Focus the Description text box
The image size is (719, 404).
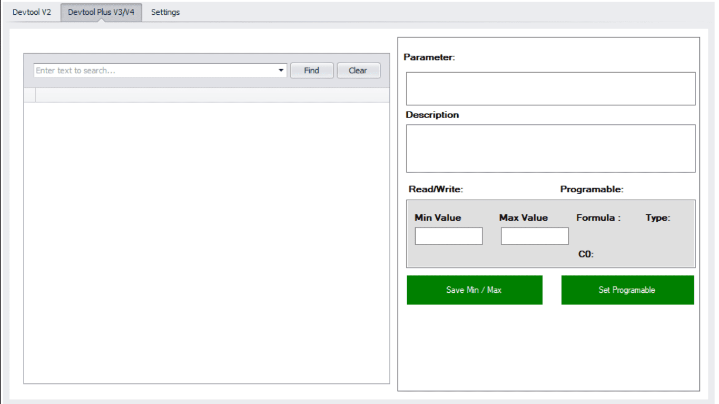550,148
